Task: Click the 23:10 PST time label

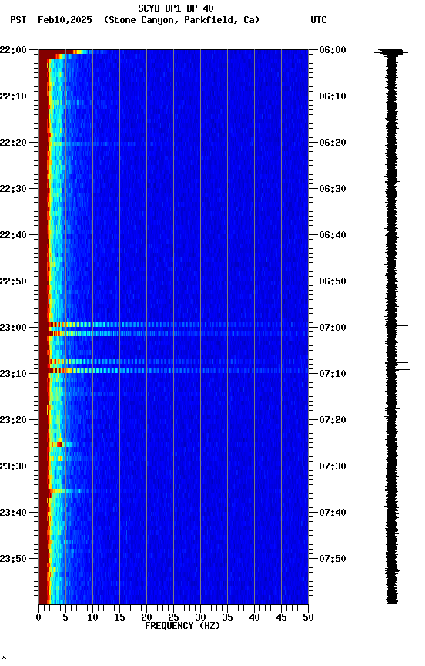Action: (13, 374)
